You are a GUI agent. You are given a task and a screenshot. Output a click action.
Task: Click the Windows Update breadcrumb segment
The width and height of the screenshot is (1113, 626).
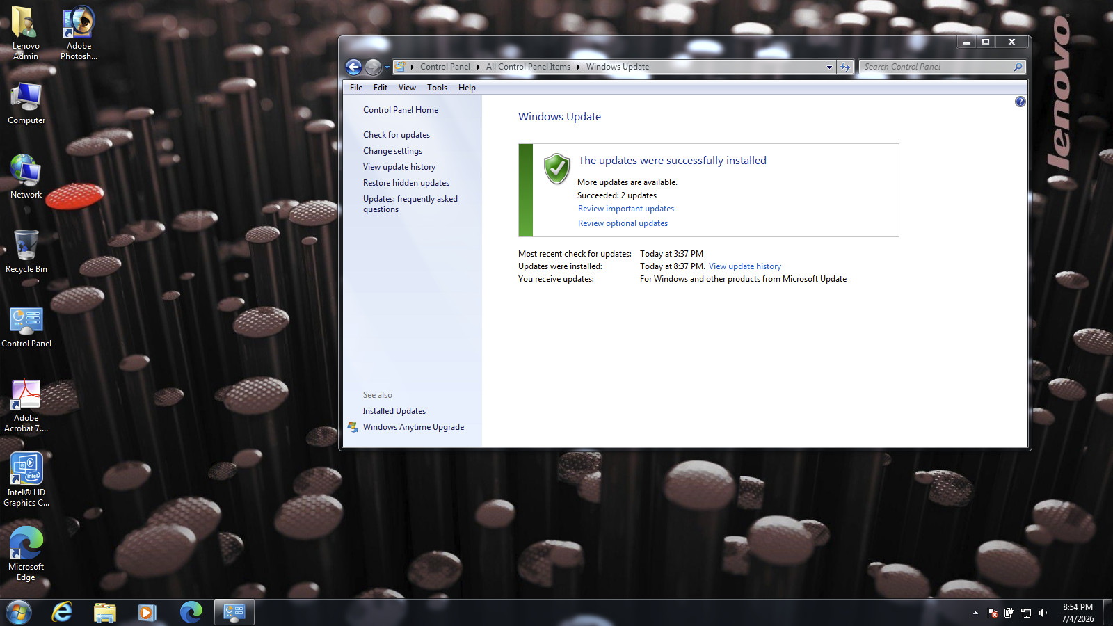[618, 67]
